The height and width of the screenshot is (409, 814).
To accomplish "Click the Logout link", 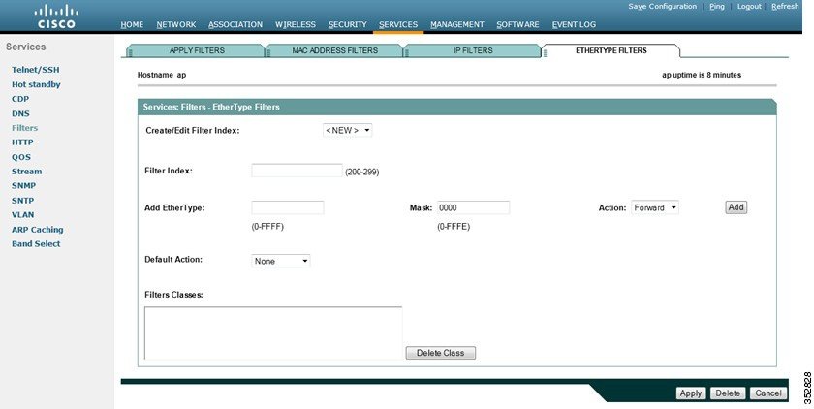I will click(749, 6).
